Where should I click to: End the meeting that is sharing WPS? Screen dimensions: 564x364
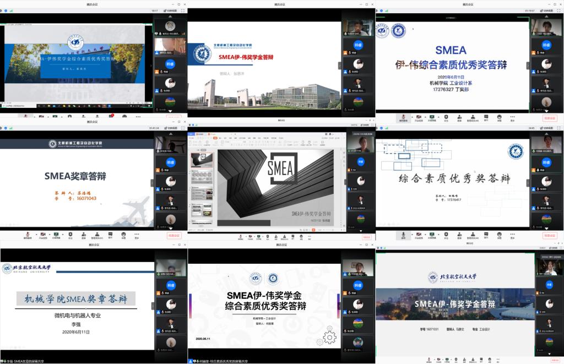click(x=366, y=237)
